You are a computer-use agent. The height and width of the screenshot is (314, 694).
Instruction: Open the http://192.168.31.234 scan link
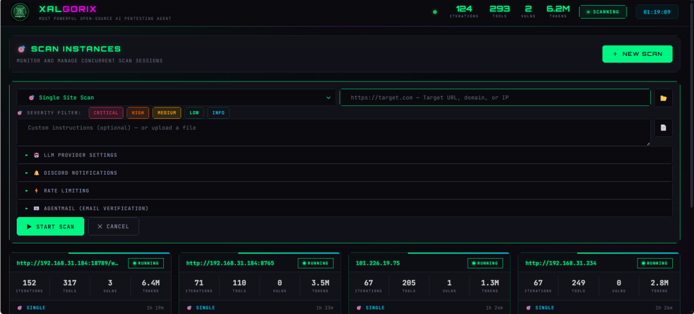(561, 263)
